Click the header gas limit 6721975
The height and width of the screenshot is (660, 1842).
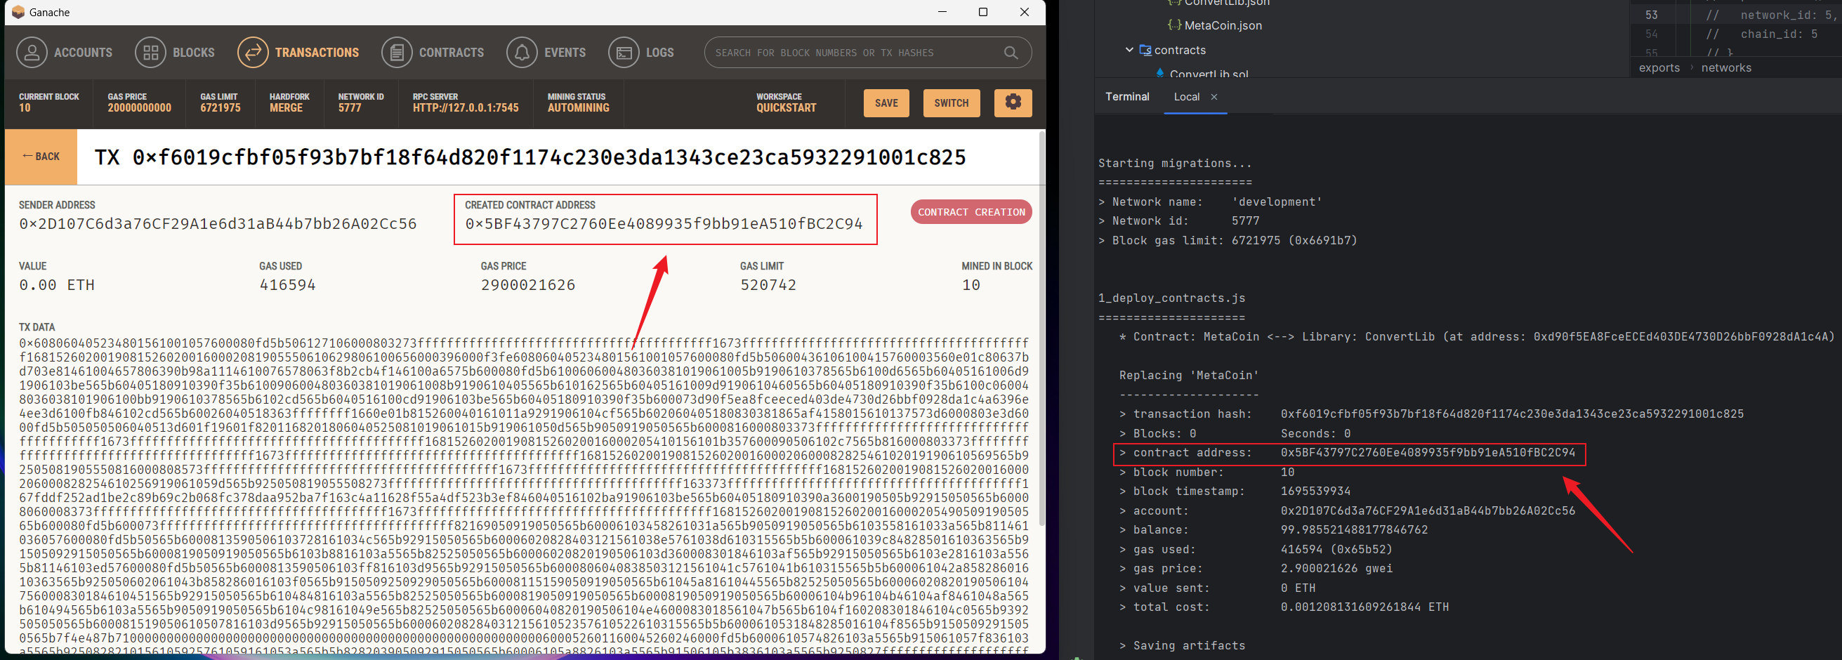tap(221, 108)
